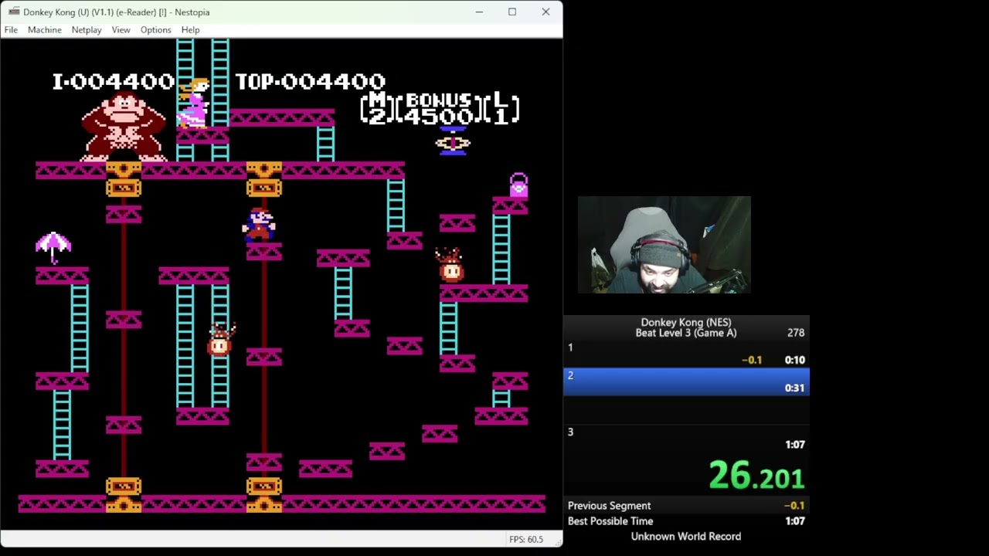Open the Help menu
This screenshot has height=556, width=989.
pyautogui.click(x=190, y=29)
